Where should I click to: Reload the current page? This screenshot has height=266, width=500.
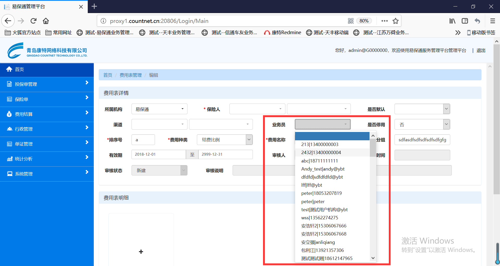click(x=33, y=21)
